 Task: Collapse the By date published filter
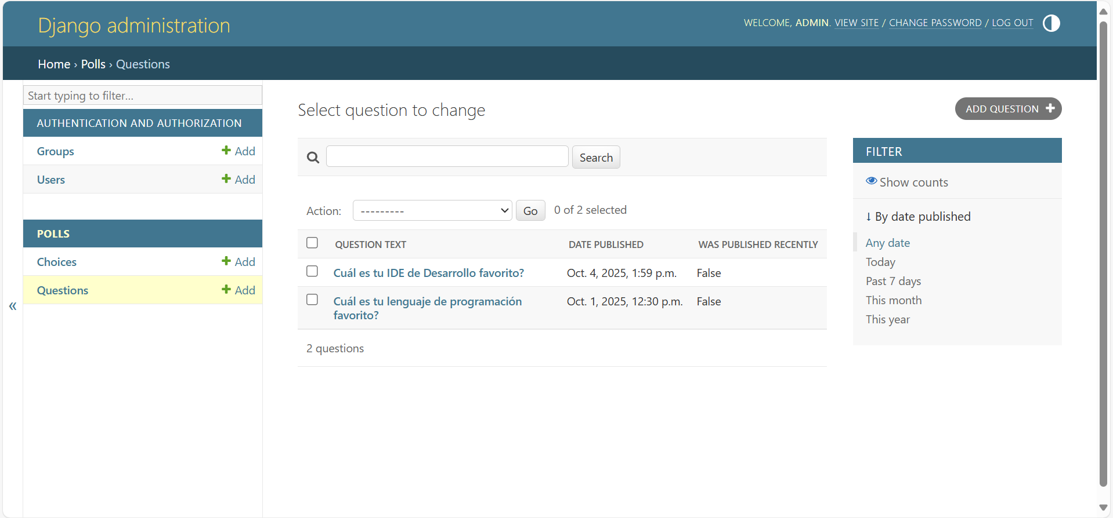917,217
